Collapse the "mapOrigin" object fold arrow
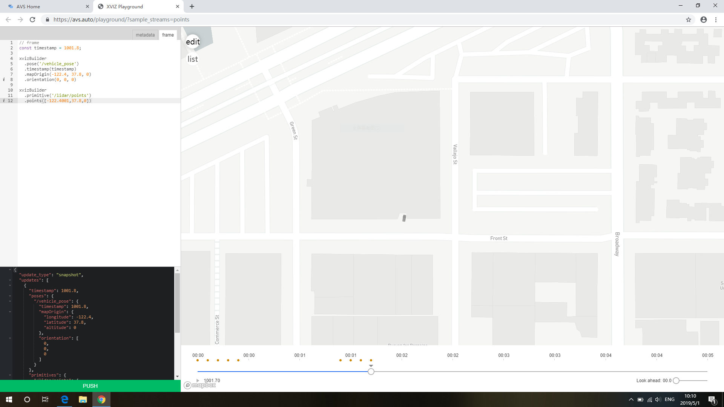 (x=10, y=312)
